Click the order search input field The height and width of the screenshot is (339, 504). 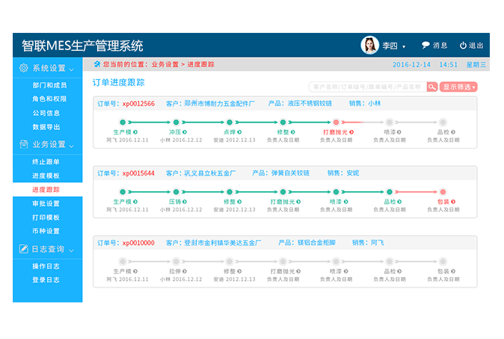367,87
